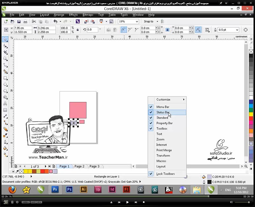The width and height of the screenshot is (255, 207).
Task: Open Firefox from the taskbar
Action: (12, 189)
